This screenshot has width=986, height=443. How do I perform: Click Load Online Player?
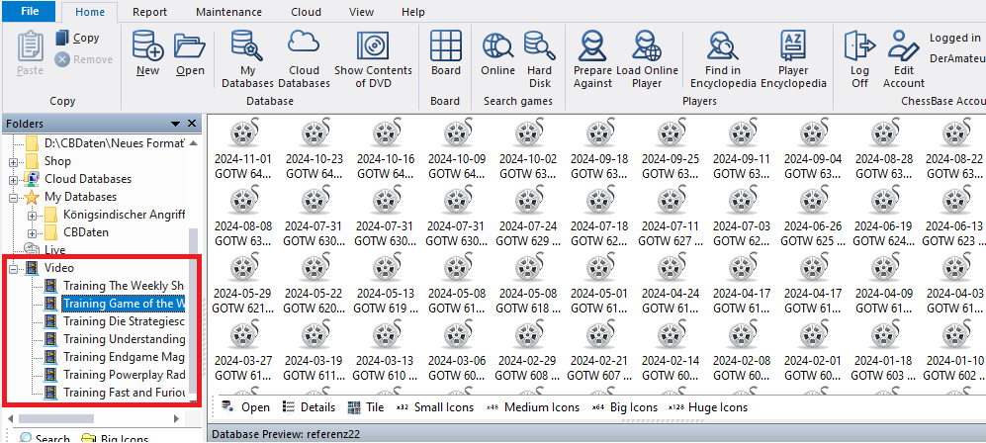tap(647, 59)
